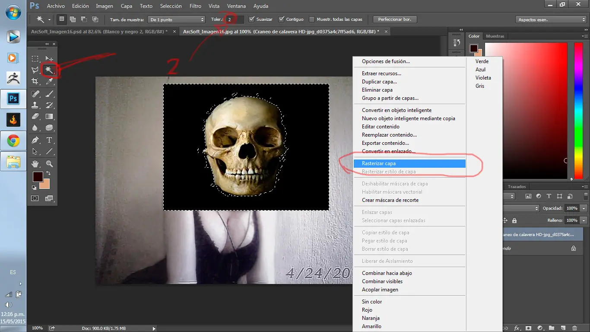Disable the Contiguo checkbox
This screenshot has width=590, height=332.
[x=281, y=19]
